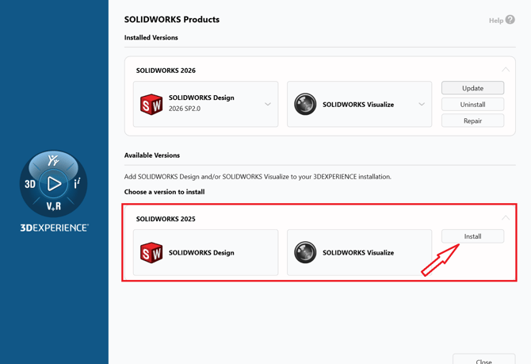
Task: Click the SOLIDWORKS 2025 Visualize lens icon
Action: pos(305,252)
